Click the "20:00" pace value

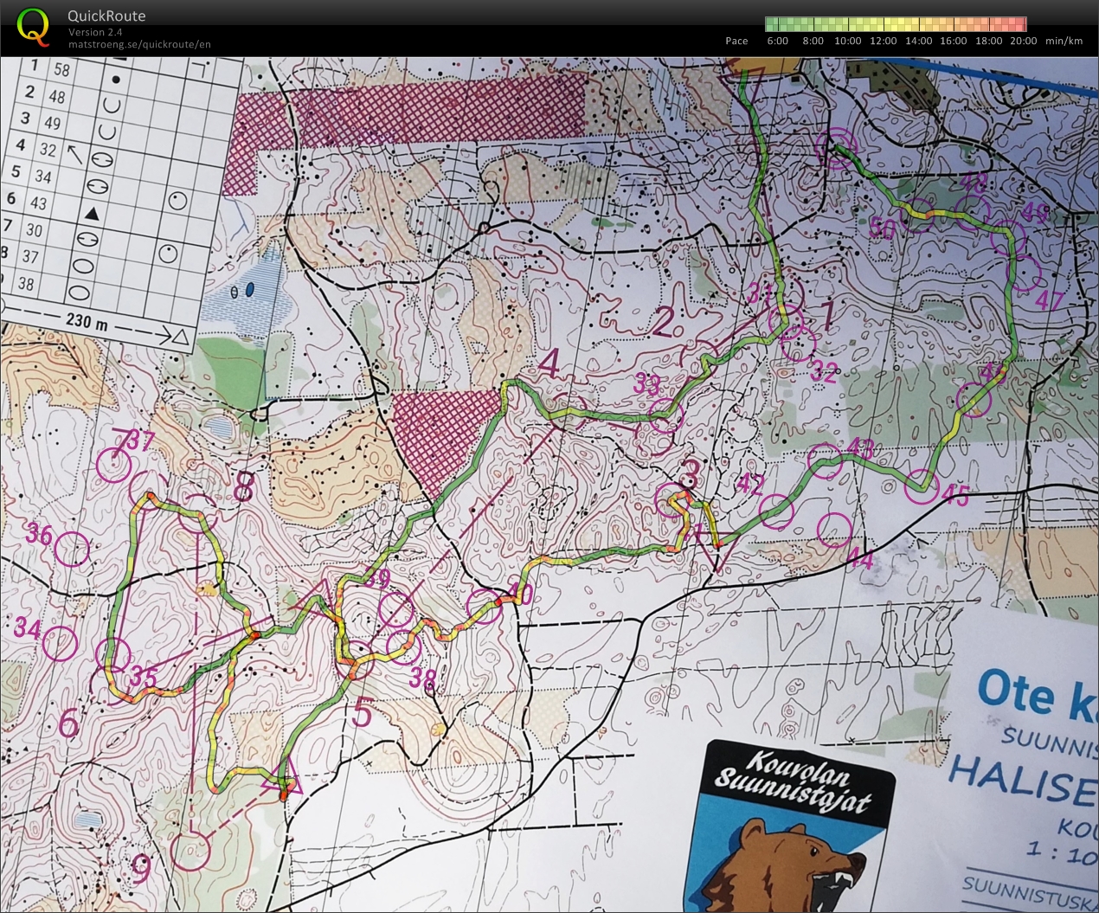coord(1023,41)
